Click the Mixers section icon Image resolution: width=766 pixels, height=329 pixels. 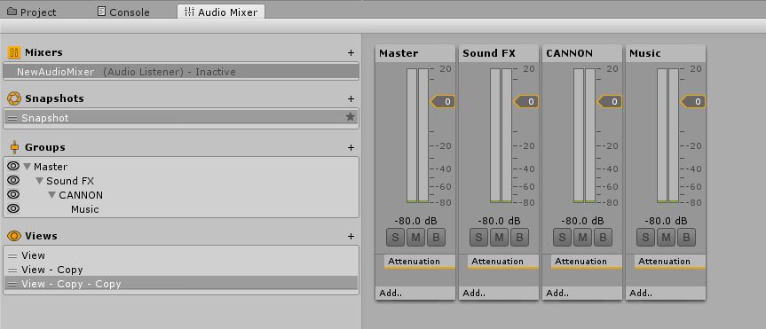[x=14, y=52]
